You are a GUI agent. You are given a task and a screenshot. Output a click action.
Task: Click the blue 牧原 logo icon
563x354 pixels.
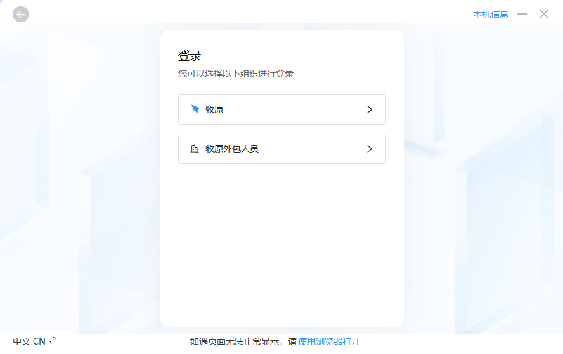[195, 110]
